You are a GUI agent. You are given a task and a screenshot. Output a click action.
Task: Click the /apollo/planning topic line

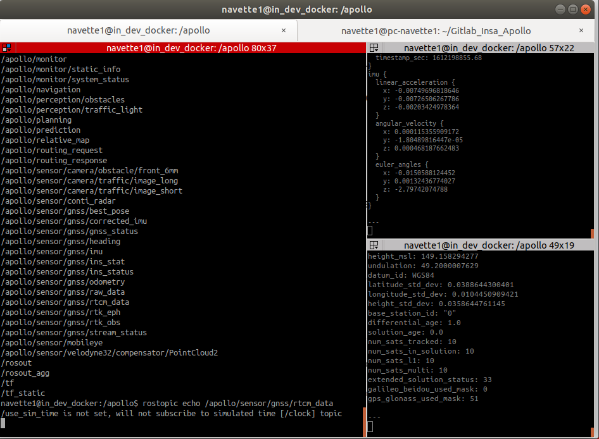coord(36,120)
